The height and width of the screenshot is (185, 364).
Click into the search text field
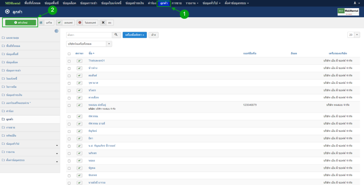point(89,35)
